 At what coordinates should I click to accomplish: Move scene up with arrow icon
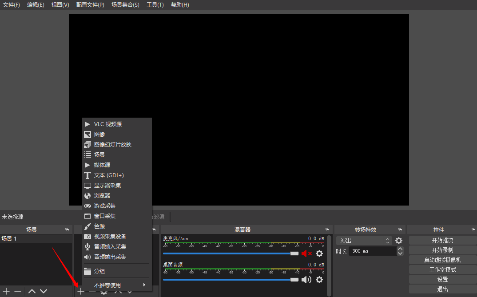click(x=32, y=291)
